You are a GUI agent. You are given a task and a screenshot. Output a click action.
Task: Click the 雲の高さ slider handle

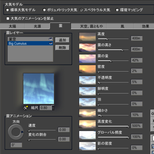[122, 50]
